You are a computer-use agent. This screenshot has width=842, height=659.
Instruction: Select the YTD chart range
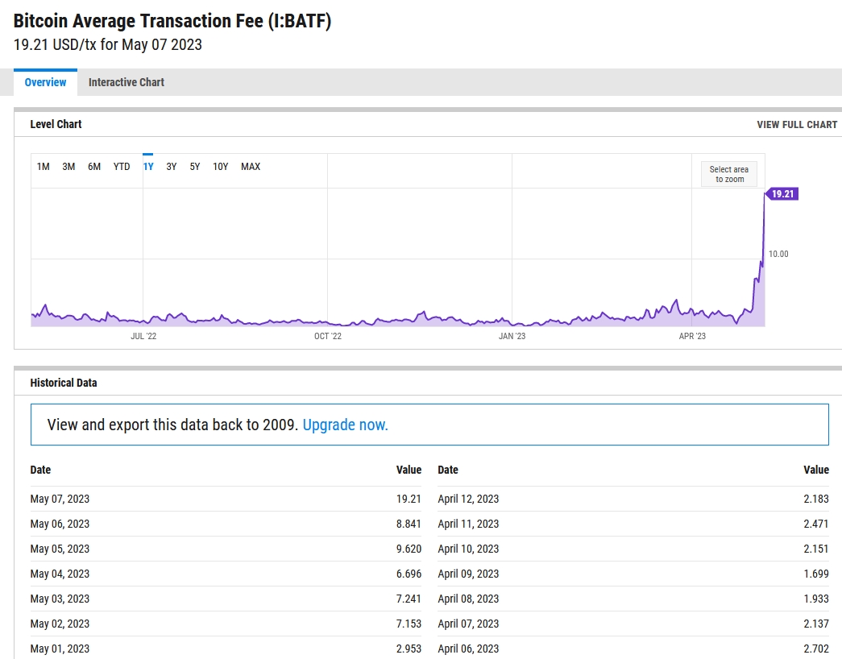(x=122, y=167)
